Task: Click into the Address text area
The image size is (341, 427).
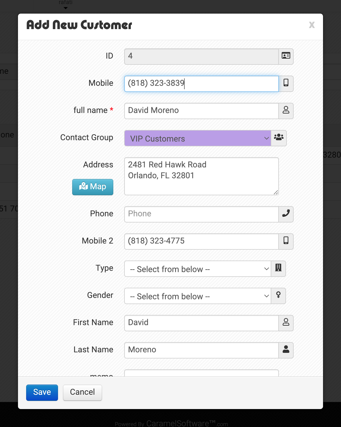Action: click(x=202, y=176)
